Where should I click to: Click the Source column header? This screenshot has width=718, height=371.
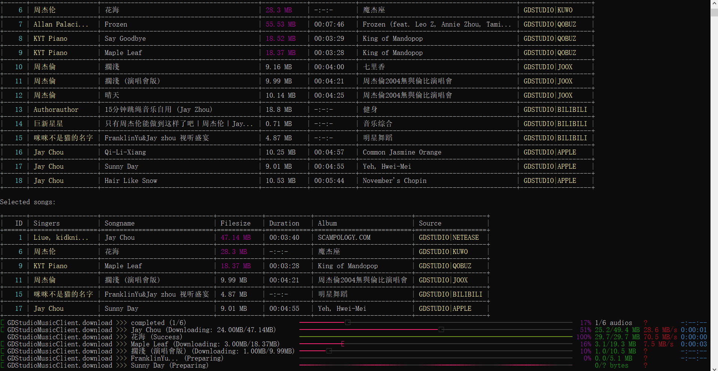click(430, 223)
